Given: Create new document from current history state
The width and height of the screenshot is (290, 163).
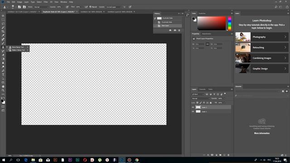Looking at the screenshot, I should click(170, 30).
